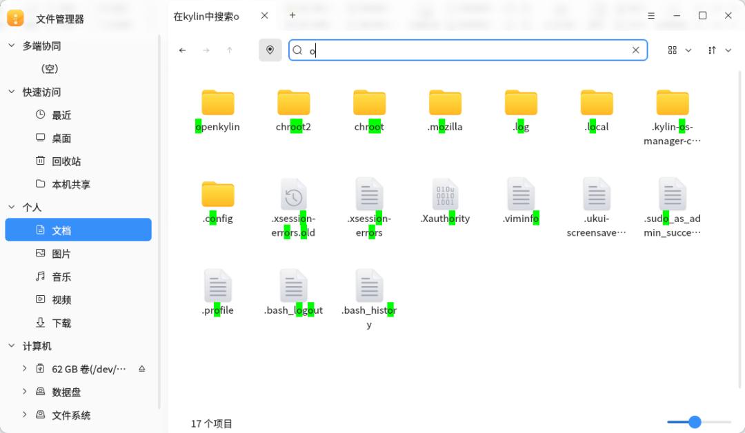Navigate back using the back arrow
Screen dimensions: 745x433
(x=182, y=50)
